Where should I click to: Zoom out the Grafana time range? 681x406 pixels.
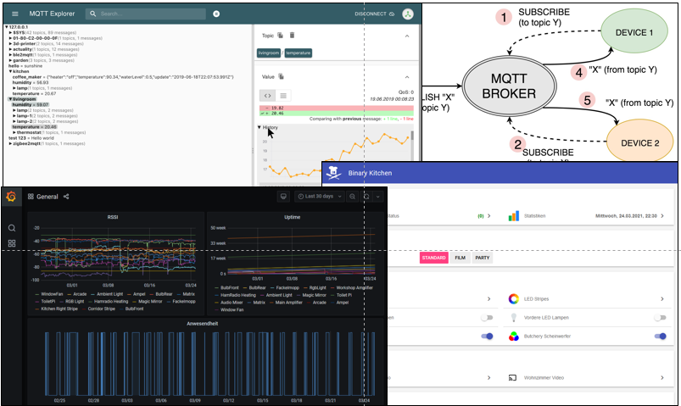click(x=352, y=197)
